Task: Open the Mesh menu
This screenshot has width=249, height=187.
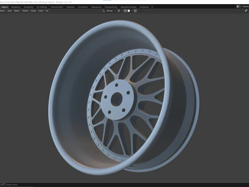Action: pos(17,11)
